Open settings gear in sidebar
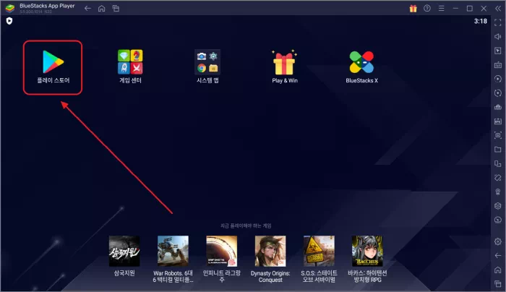The image size is (506, 292). point(498,241)
